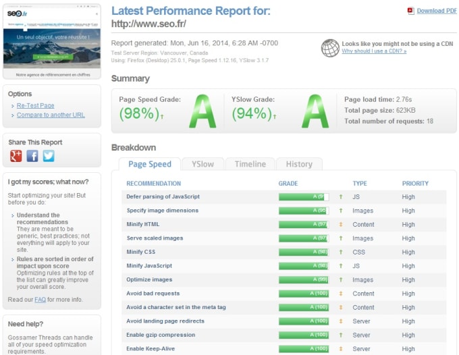459x355 pixels.
Task: Open the FAQ link
Action: [x=40, y=300]
